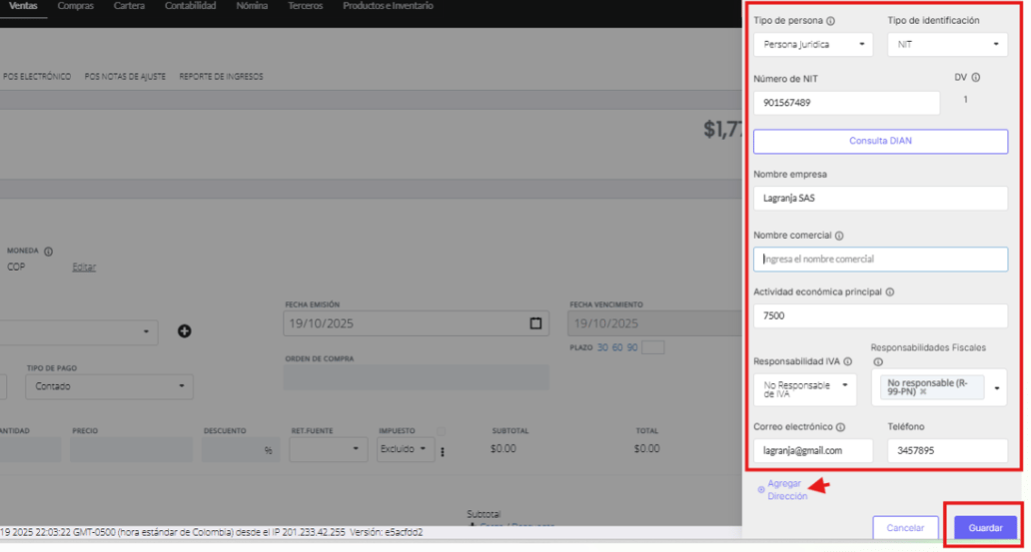
Task: Open the Tipo de persona dropdown
Action: [x=813, y=45]
